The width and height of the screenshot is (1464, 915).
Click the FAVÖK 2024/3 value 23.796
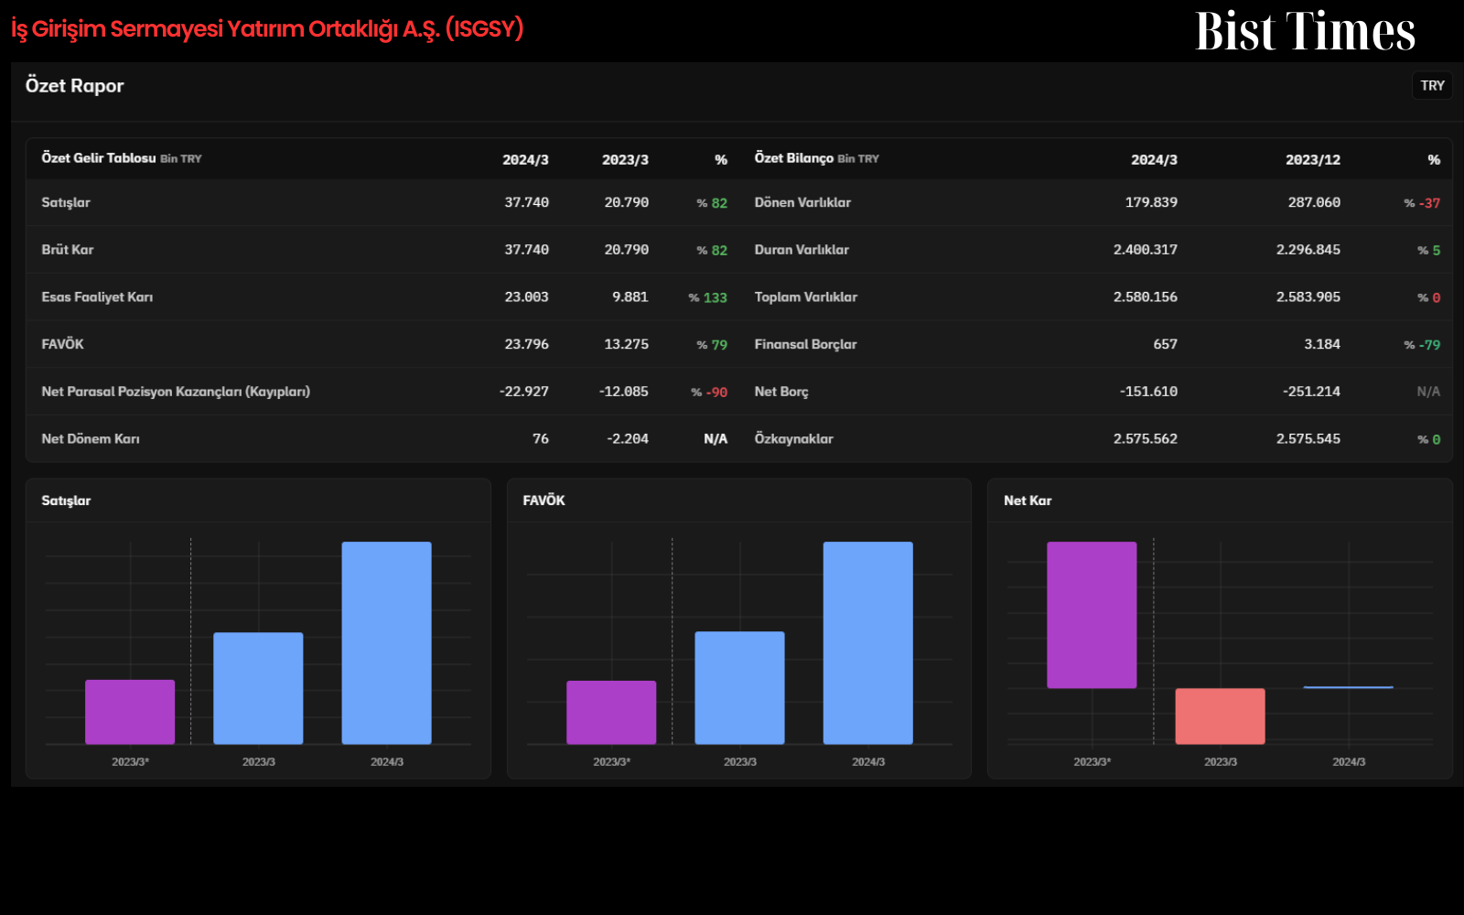tap(526, 344)
